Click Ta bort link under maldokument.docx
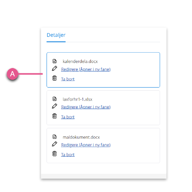Screen dimensions: 192x192 coord(68,155)
